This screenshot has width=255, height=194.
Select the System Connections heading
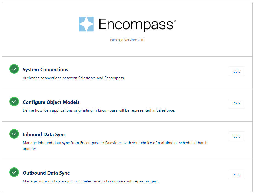[x=45, y=70]
